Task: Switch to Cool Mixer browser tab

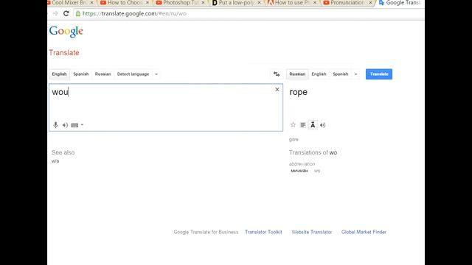Action: [69, 3]
